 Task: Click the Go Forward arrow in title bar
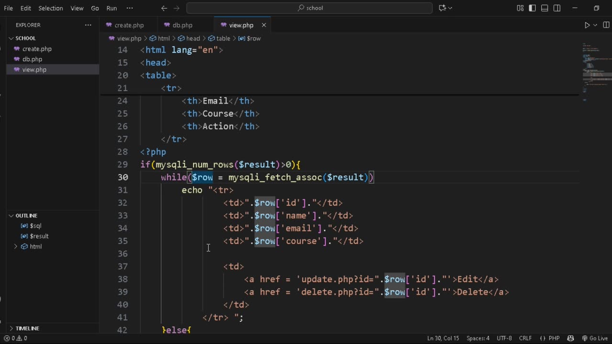[x=176, y=8]
